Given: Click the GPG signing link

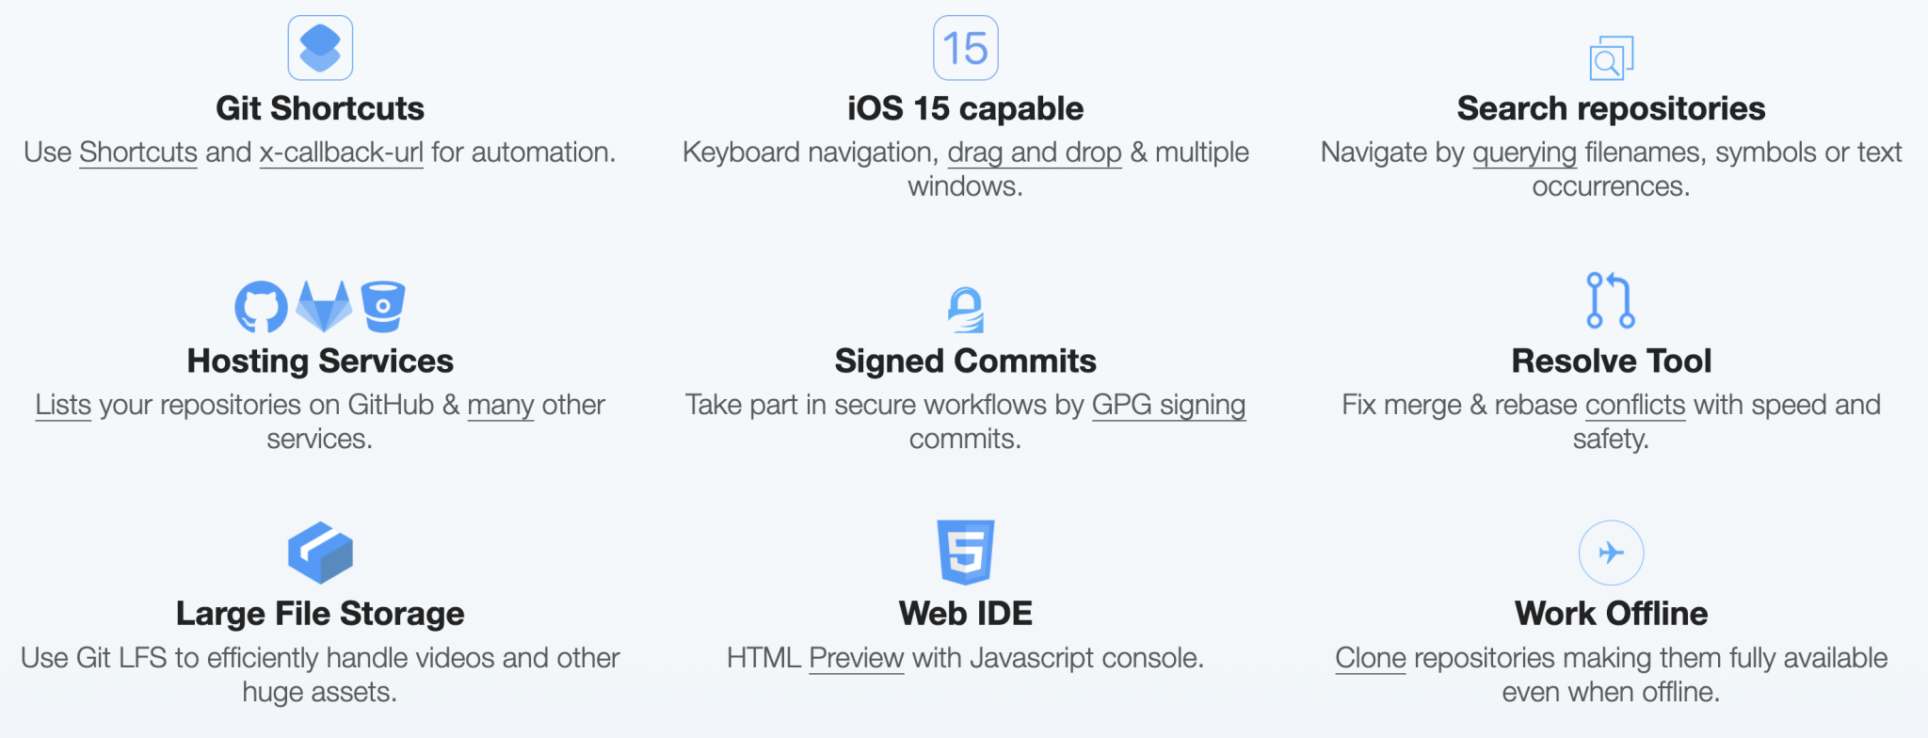Looking at the screenshot, I should pyautogui.click(x=1168, y=405).
